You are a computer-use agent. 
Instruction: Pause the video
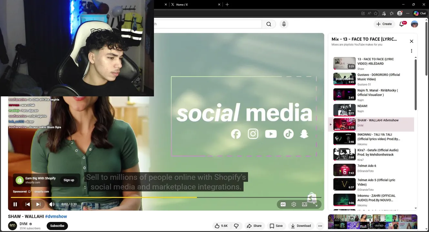(x=15, y=204)
